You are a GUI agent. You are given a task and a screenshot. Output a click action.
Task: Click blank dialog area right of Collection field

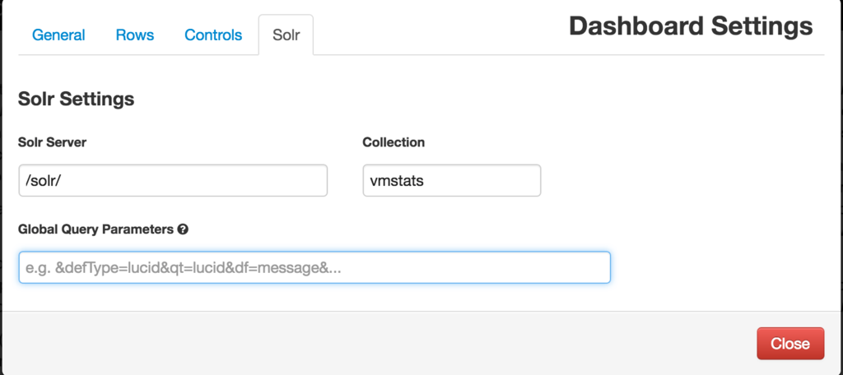click(682, 181)
